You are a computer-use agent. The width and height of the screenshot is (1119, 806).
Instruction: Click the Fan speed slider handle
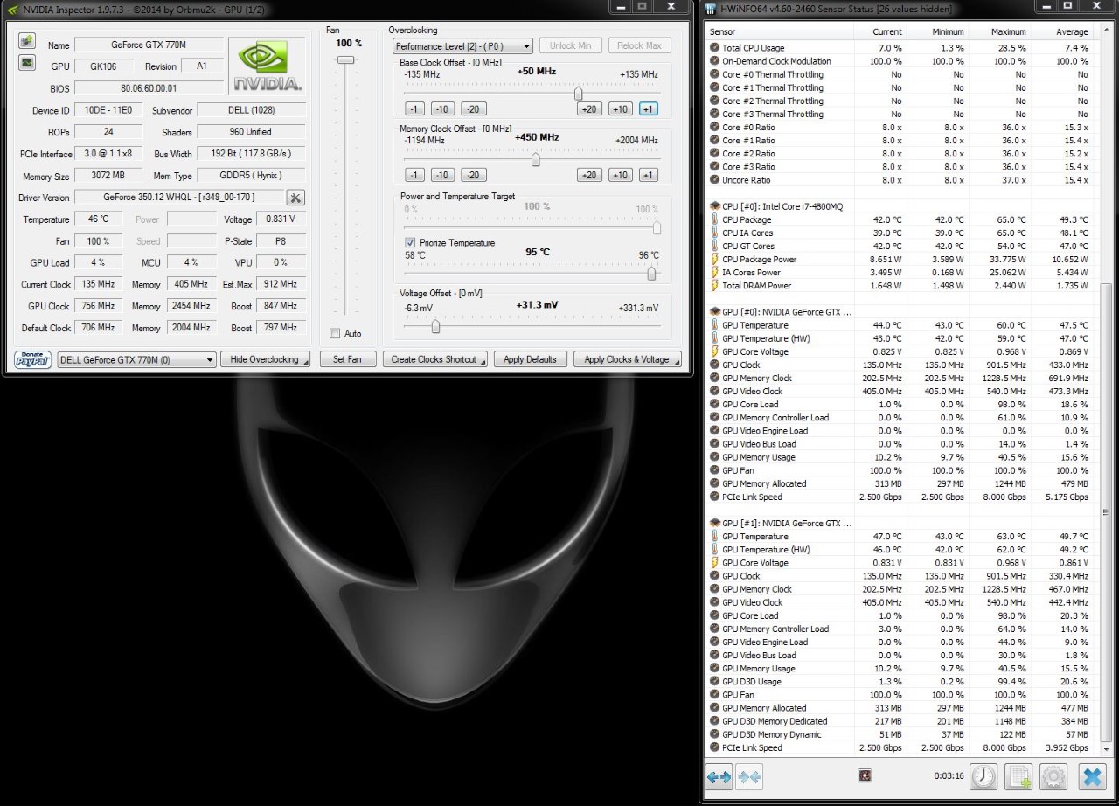pyautogui.click(x=346, y=59)
